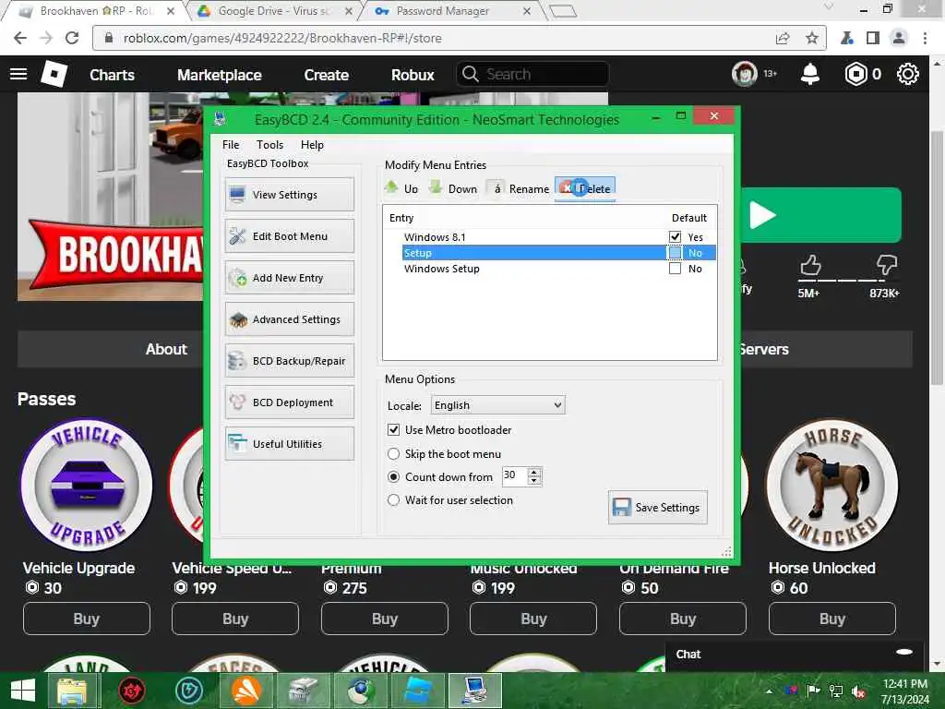Click Roblox avatar profile icon
Screen dimensions: 945x709
click(745, 74)
